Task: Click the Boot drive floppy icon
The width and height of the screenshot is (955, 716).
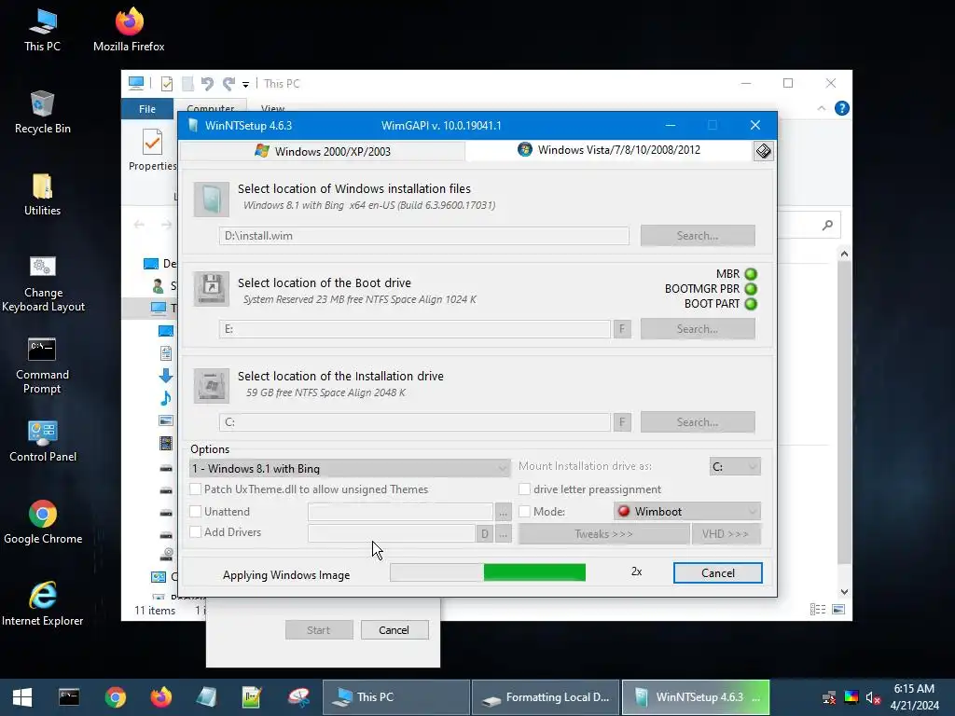Action: [212, 289]
